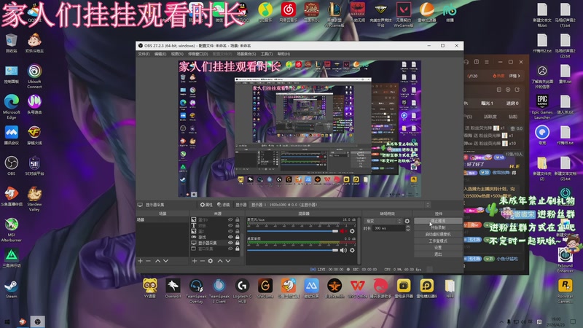Toggle visibility of 显示器采集 source
This screenshot has height=328, width=583.
[230, 243]
